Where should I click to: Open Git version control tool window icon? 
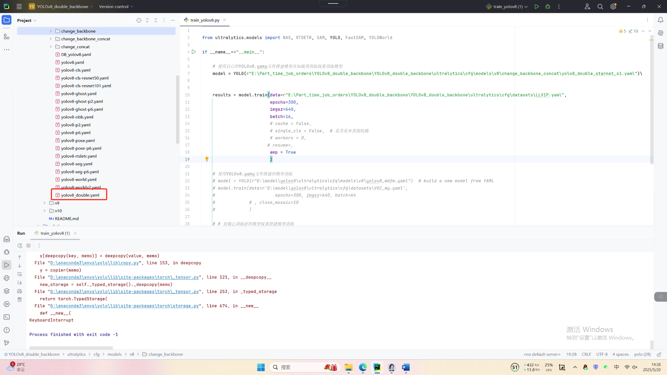[7, 343]
